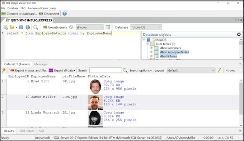Viewport: 244px width, 141px height.
Task: Select the Field details bottom tab
Action: (x=26, y=131)
